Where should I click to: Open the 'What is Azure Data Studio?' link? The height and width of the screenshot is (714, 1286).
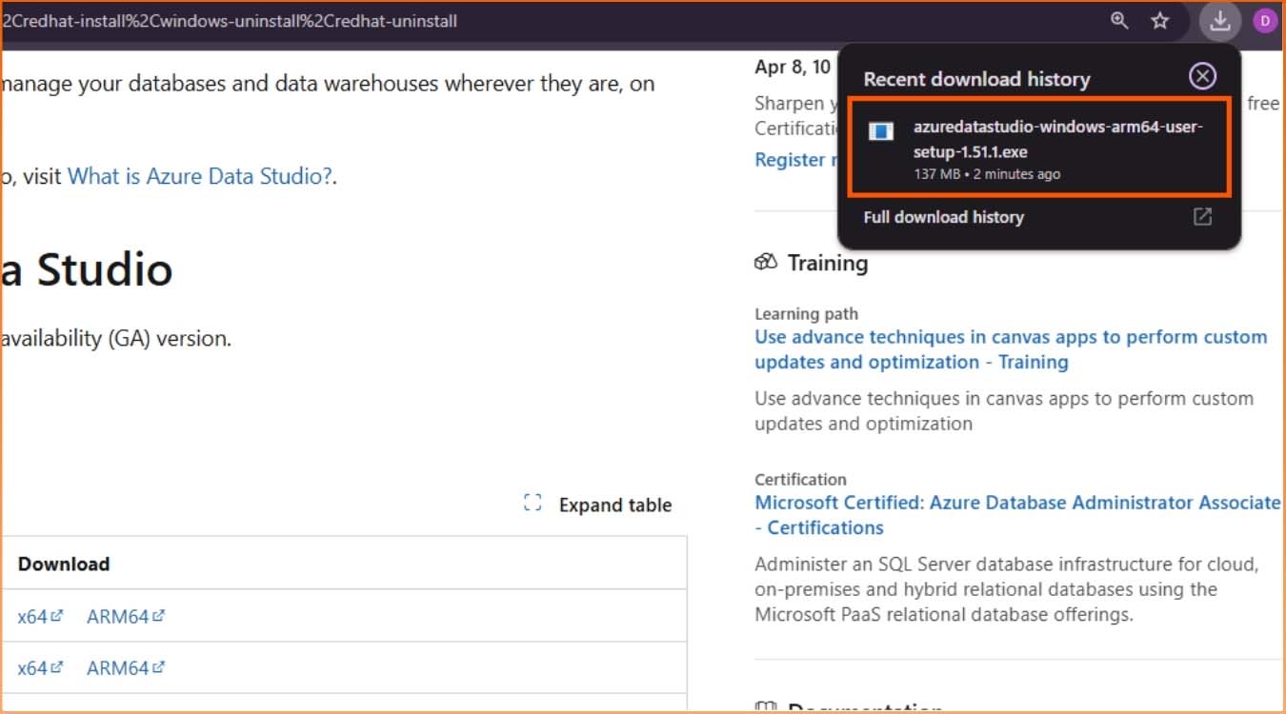click(200, 176)
